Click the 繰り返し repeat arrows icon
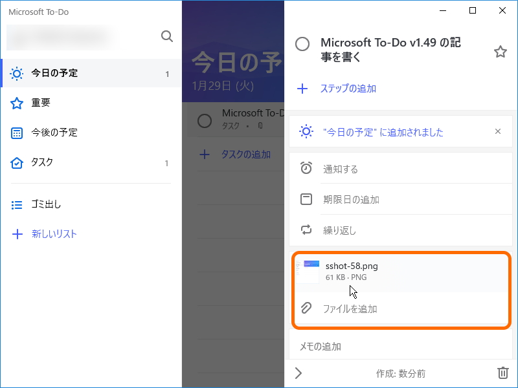Screen dimensions: 518x388 [x=308, y=230]
